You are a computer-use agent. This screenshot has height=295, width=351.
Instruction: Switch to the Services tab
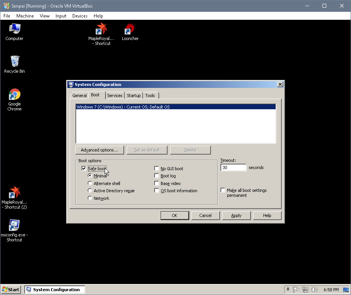point(115,96)
